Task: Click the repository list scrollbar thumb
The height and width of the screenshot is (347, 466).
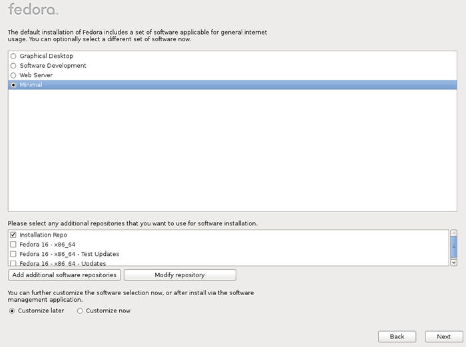Action: (453, 247)
